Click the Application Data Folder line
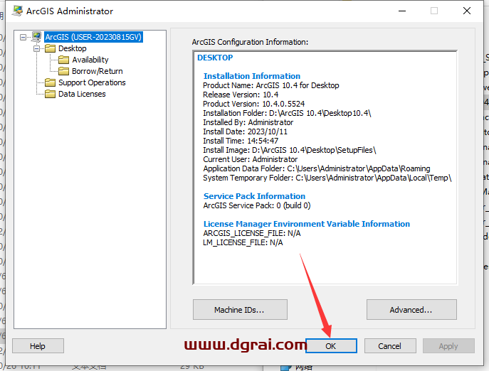Image resolution: width=489 pixels, height=371 pixels. point(317,168)
